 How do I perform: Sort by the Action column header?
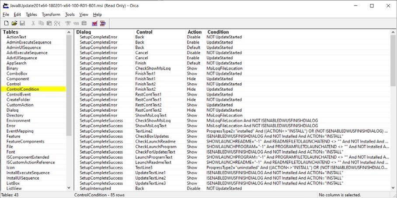[x=195, y=32]
